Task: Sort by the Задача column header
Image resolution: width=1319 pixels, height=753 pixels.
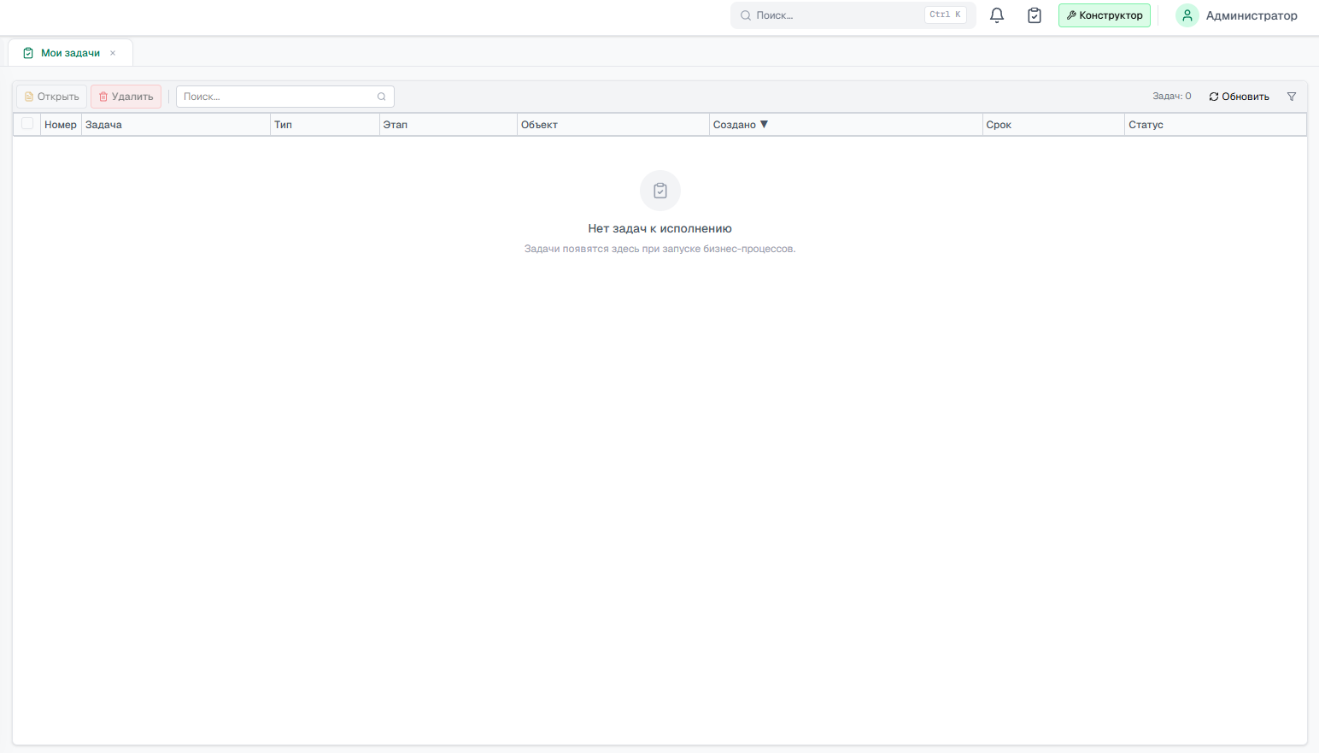Action: click(175, 125)
